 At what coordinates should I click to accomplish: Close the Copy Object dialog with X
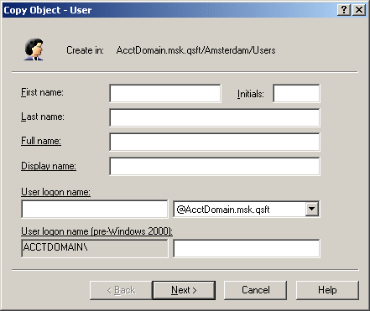coord(359,10)
